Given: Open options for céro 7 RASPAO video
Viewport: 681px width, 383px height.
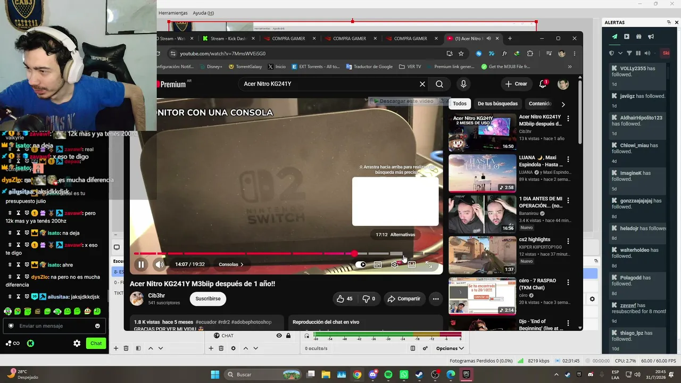Looking at the screenshot, I should (x=568, y=282).
